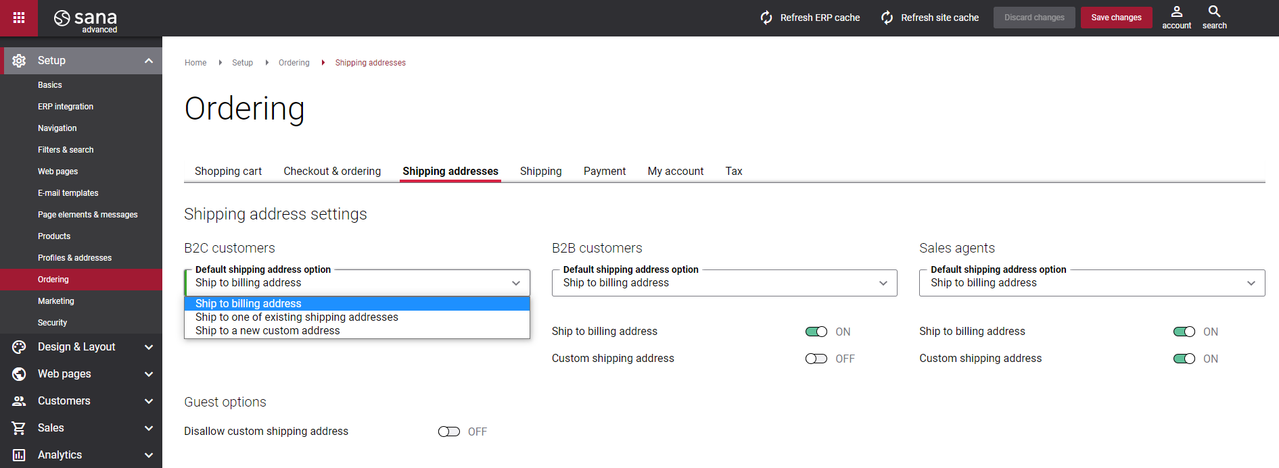Screen dimensions: 1279x468
Task: Select Ship to a new custom address
Action: click(357, 331)
